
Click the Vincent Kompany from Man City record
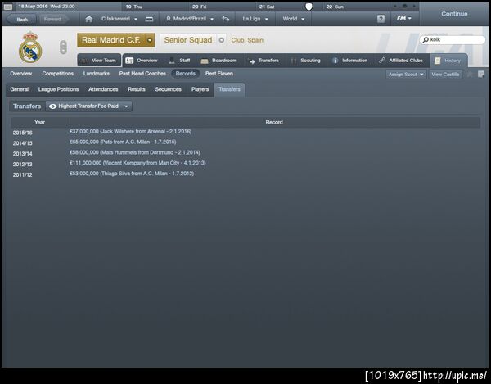click(x=137, y=163)
